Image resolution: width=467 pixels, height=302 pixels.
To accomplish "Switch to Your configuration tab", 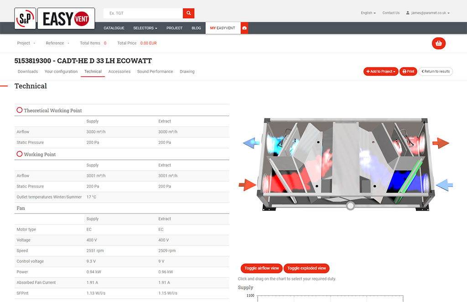I will 61,72.
